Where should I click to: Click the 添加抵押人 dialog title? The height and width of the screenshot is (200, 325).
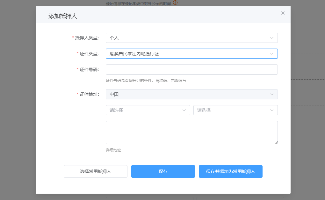coord(62,16)
